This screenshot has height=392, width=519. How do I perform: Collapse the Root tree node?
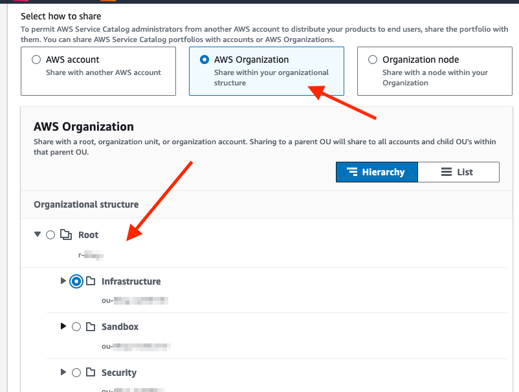tap(37, 235)
